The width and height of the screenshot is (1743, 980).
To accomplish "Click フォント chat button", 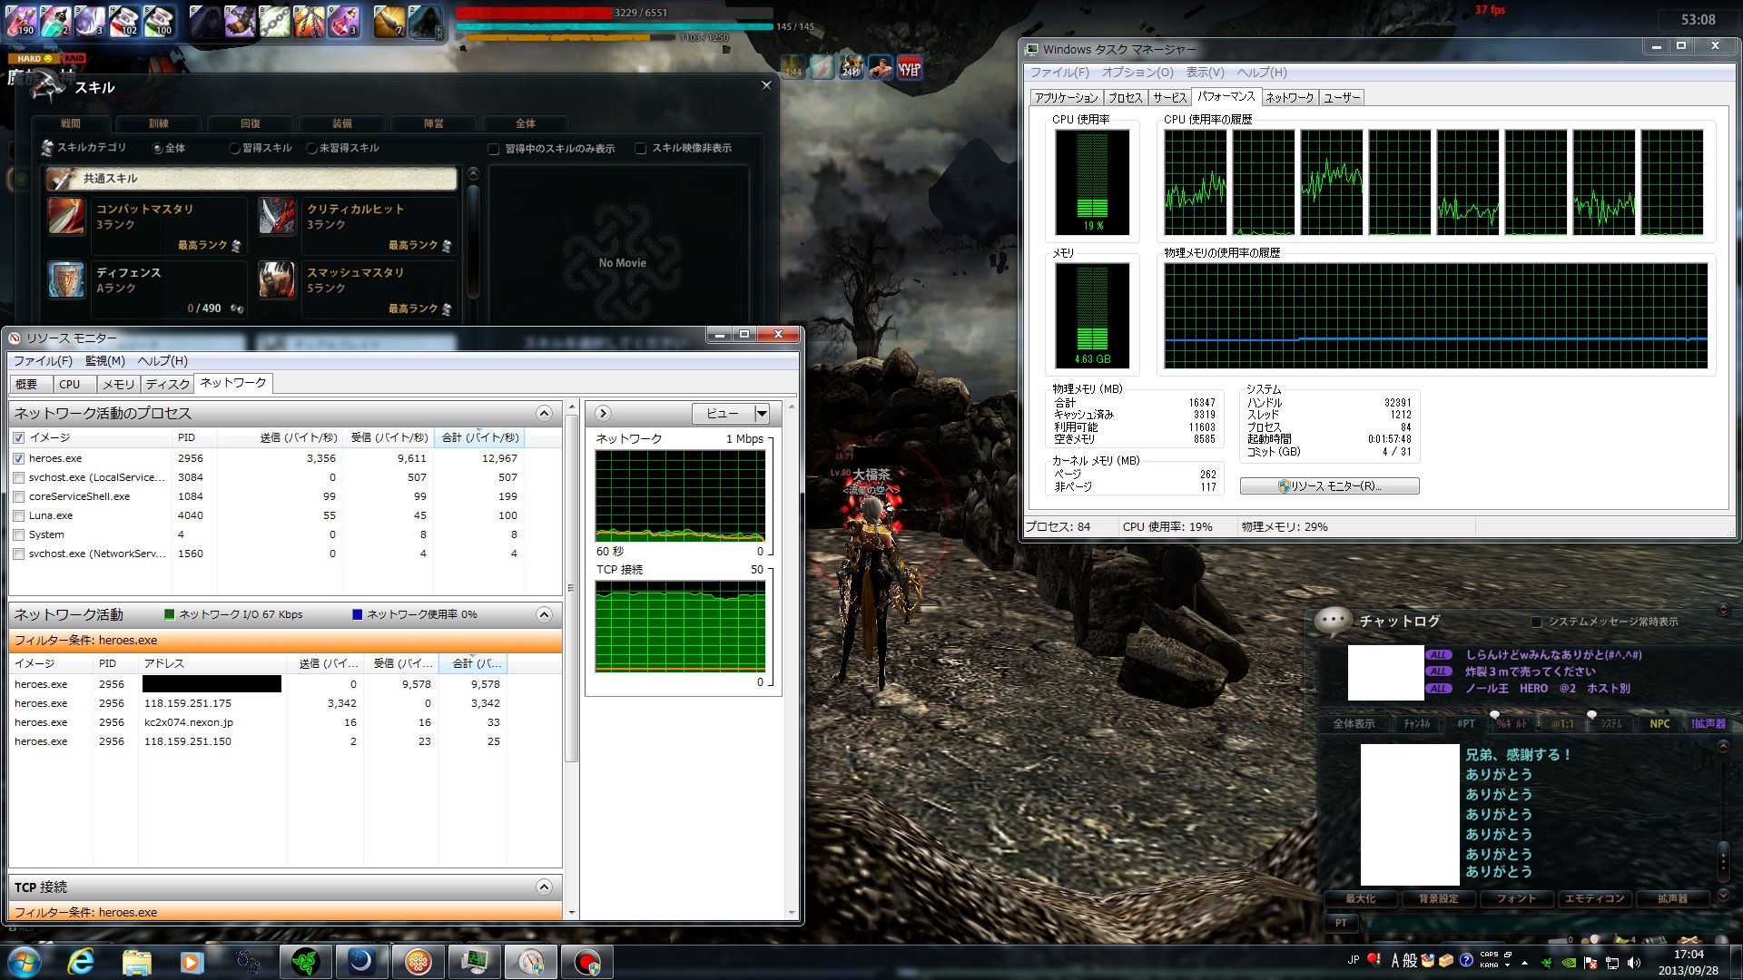I will [x=1516, y=898].
